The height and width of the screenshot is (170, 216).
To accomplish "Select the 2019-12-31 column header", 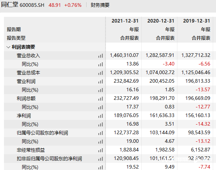I will (x=197, y=21).
